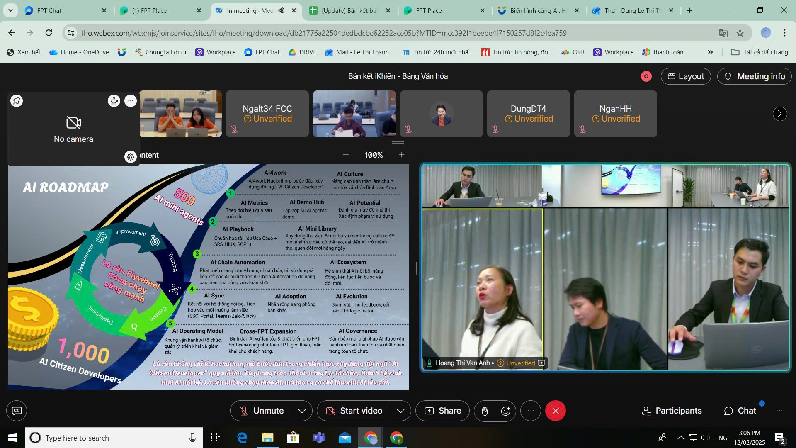Open self-view settings gear
Viewport: 796px width, 448px height.
pyautogui.click(x=131, y=157)
